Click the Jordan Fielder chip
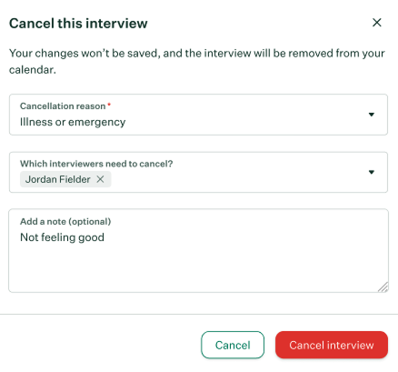 [58, 179]
